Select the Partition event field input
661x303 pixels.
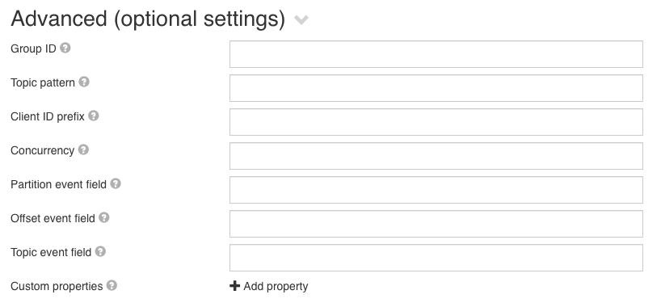point(436,190)
